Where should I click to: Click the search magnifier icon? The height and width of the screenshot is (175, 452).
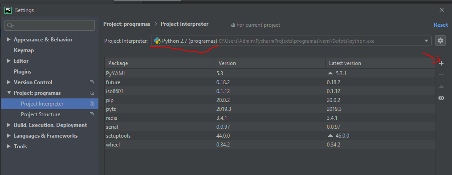pos(10,25)
